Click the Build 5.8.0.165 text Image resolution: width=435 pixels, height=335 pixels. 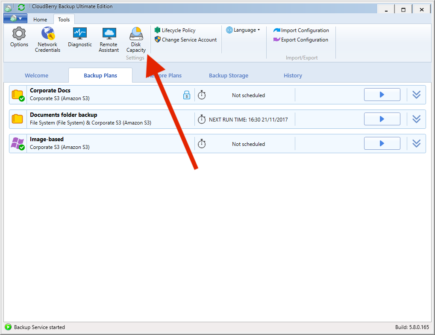point(412,327)
